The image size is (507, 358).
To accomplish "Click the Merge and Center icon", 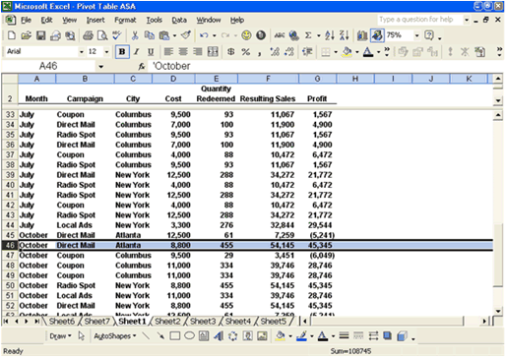I will (213, 52).
